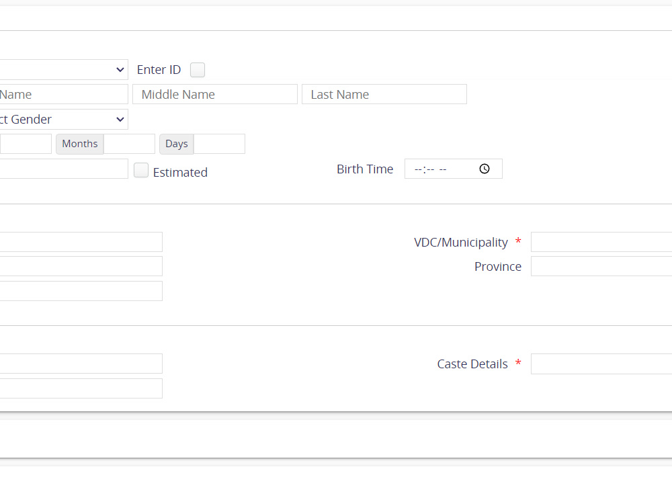
Task: Click the Days value field
Action: pyautogui.click(x=219, y=144)
